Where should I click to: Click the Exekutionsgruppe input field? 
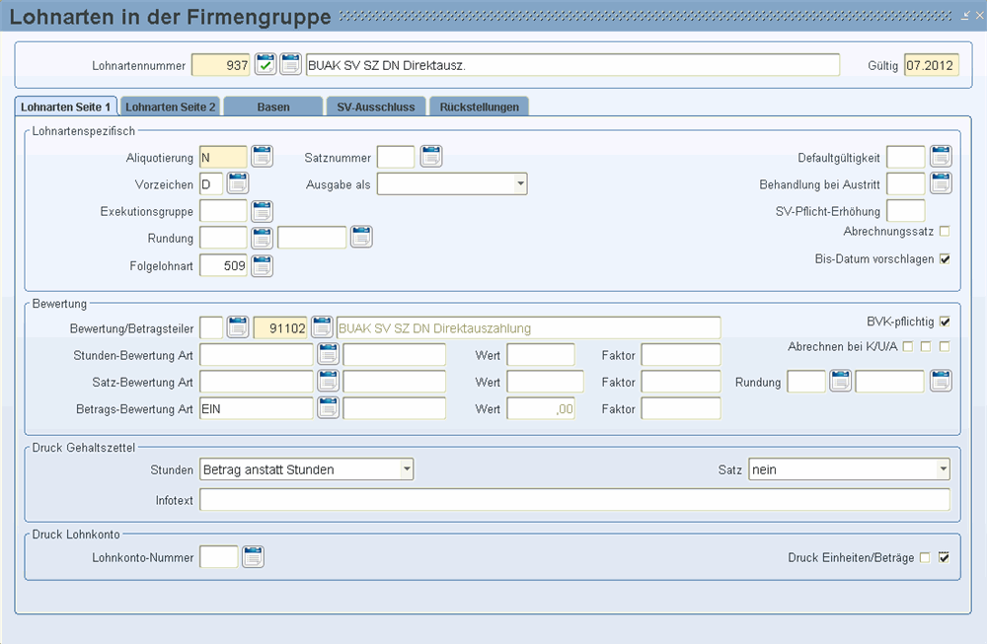pyautogui.click(x=223, y=211)
